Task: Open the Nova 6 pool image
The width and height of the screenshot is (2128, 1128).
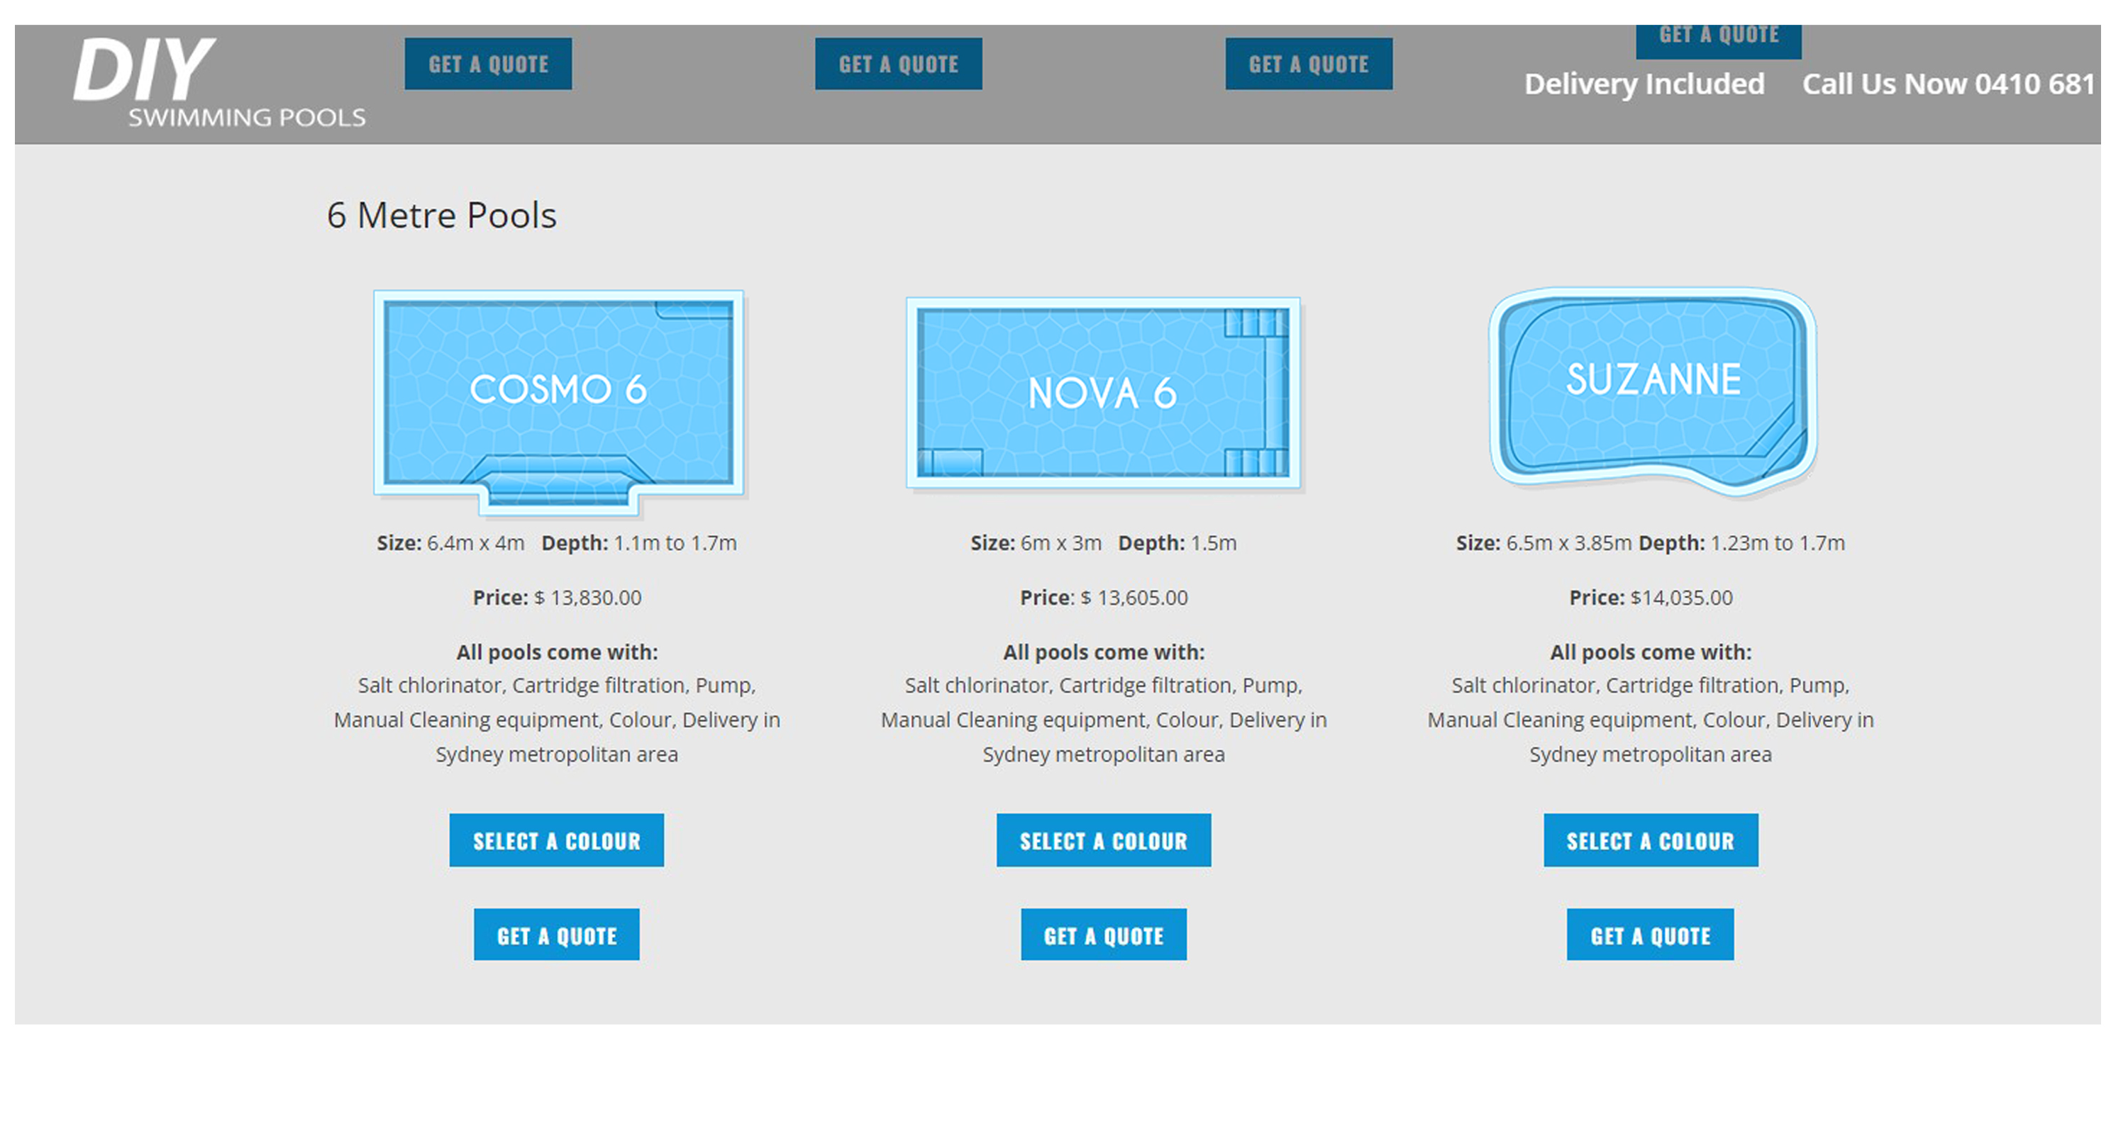Action: pos(1103,393)
